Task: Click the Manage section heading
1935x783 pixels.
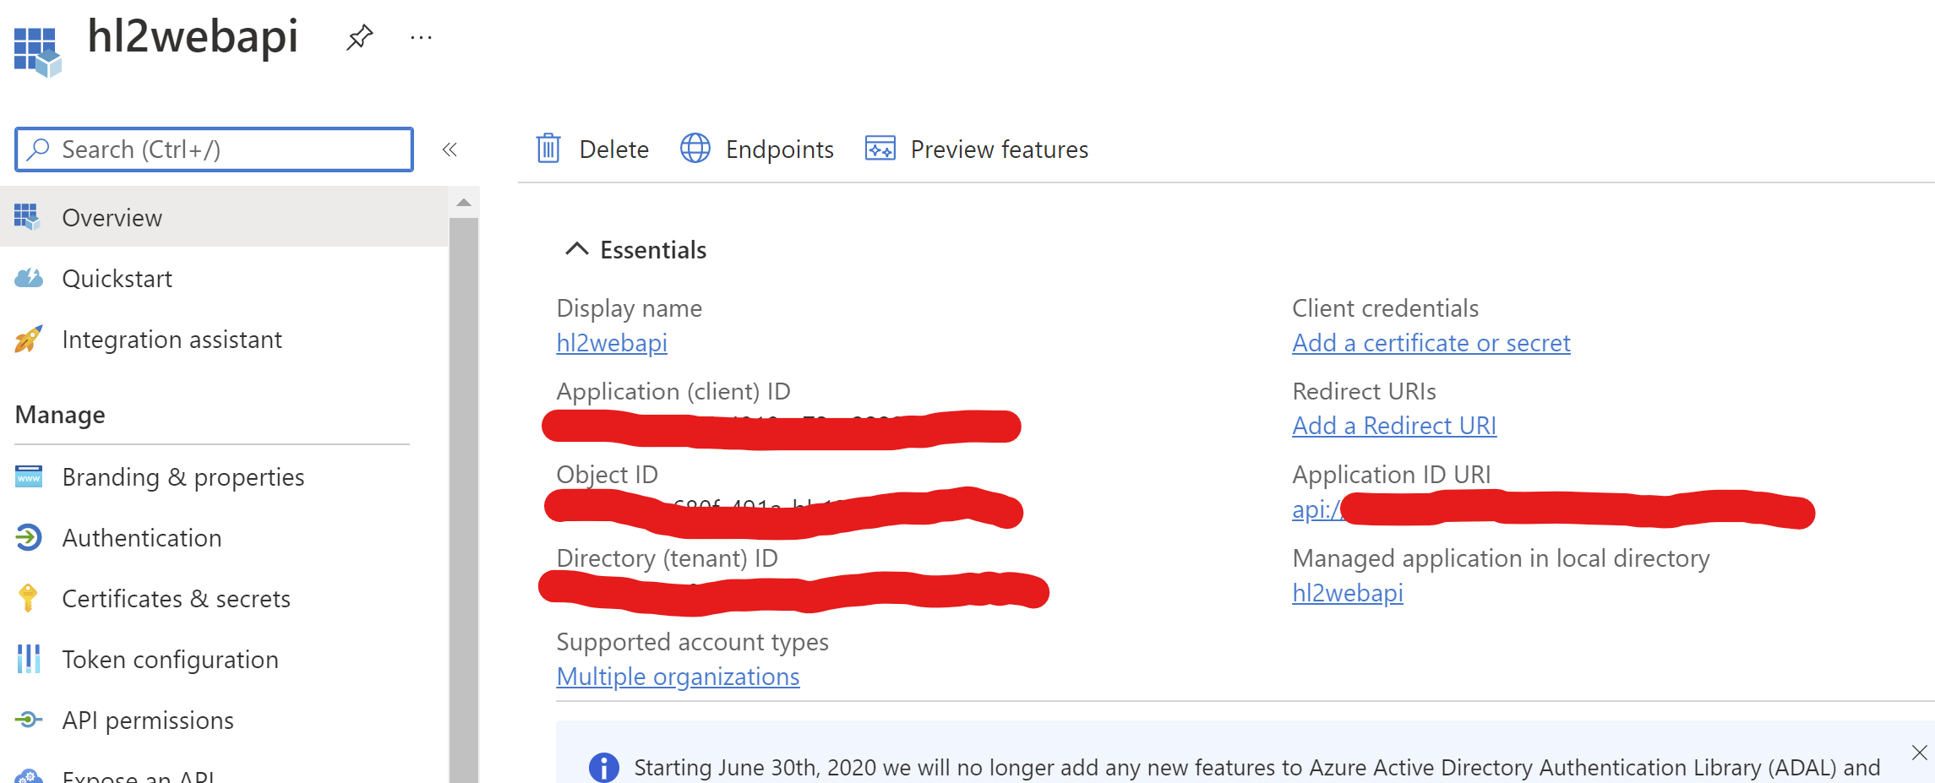Action: click(x=60, y=415)
